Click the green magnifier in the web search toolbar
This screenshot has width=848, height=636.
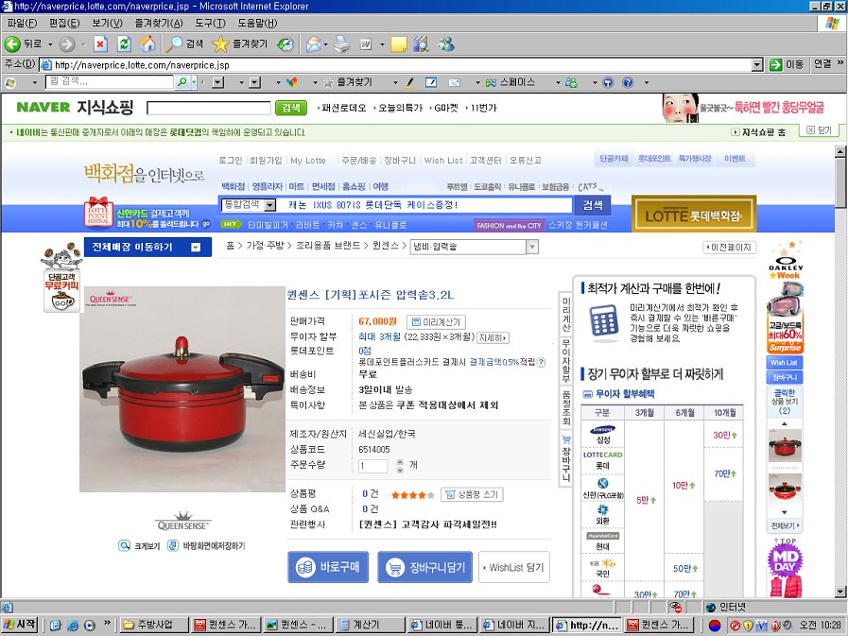pyautogui.click(x=182, y=82)
